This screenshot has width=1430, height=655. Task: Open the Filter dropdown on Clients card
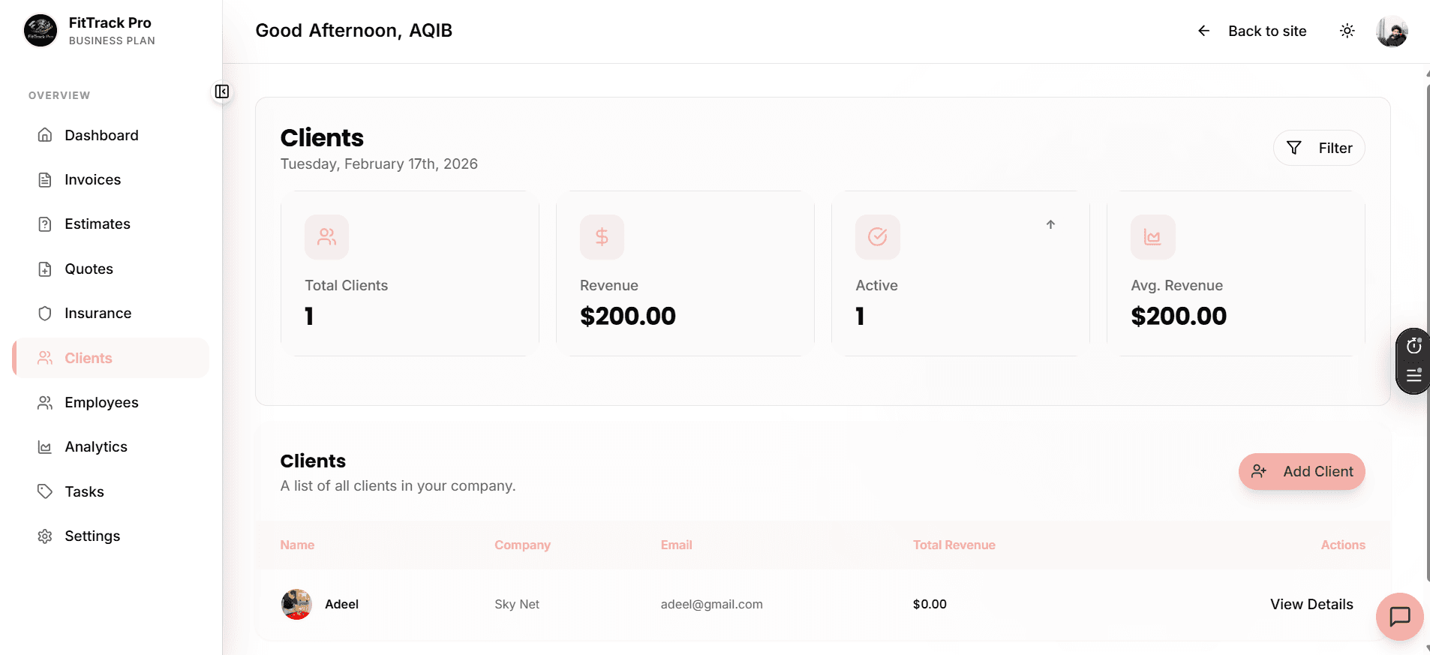[1318, 148]
